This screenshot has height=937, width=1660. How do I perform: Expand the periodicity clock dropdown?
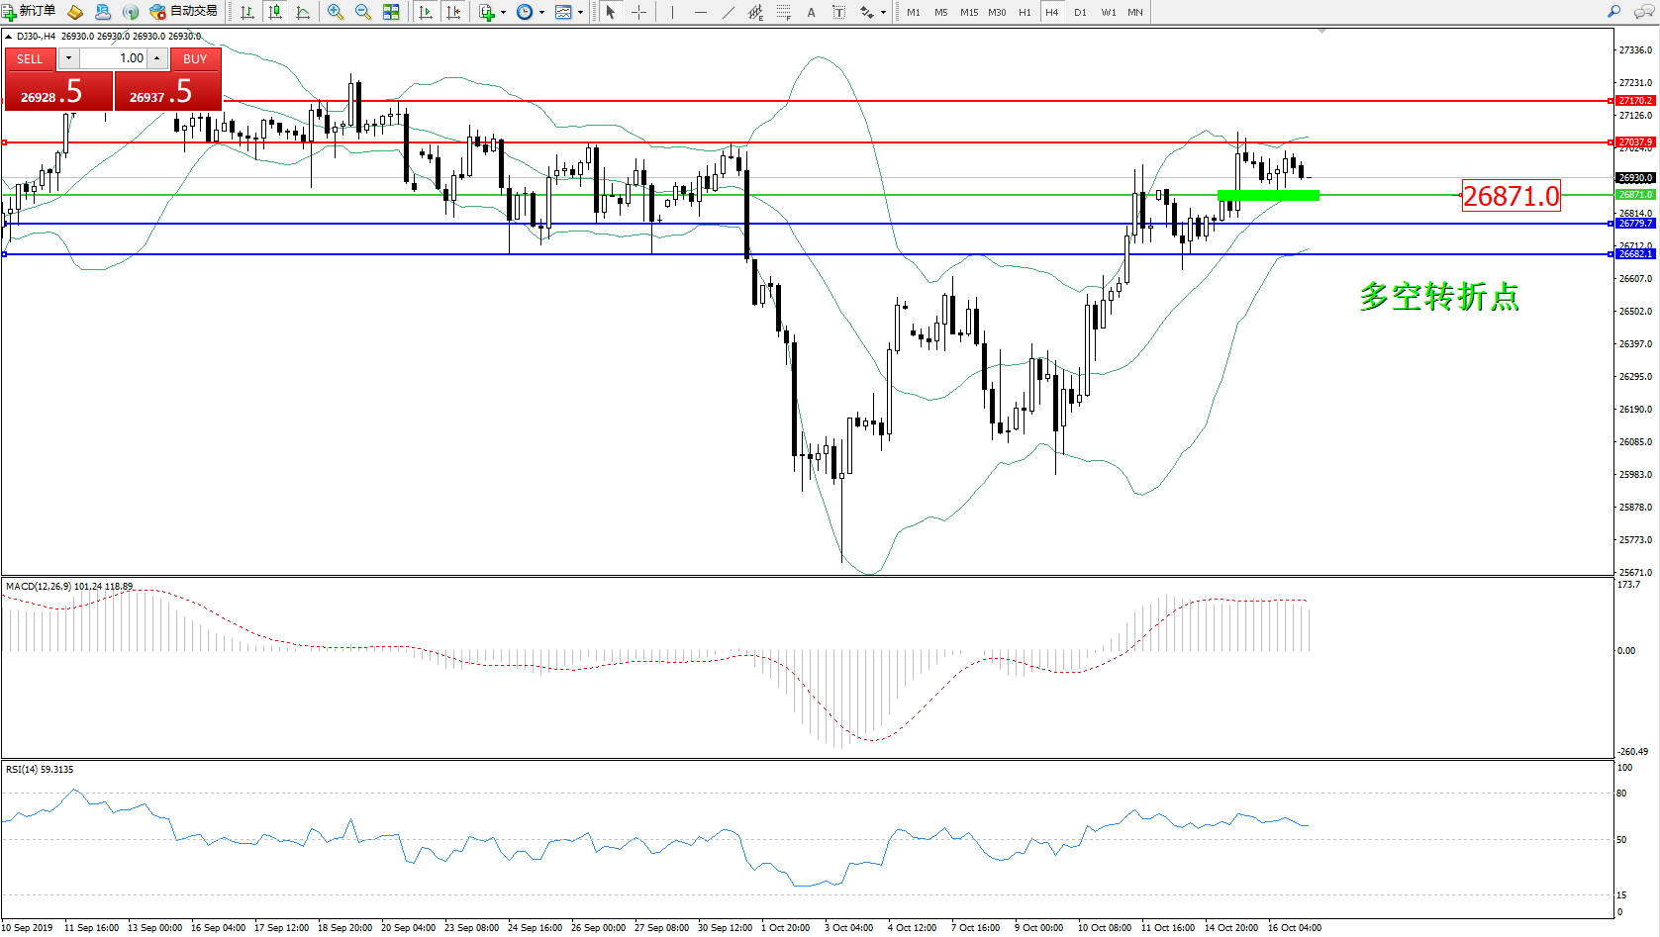pyautogui.click(x=541, y=13)
